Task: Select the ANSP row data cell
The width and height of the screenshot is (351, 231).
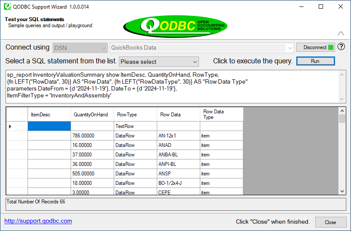Action: 178,174
